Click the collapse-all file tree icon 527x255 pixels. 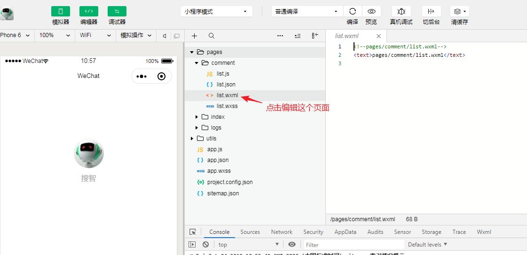(298, 36)
